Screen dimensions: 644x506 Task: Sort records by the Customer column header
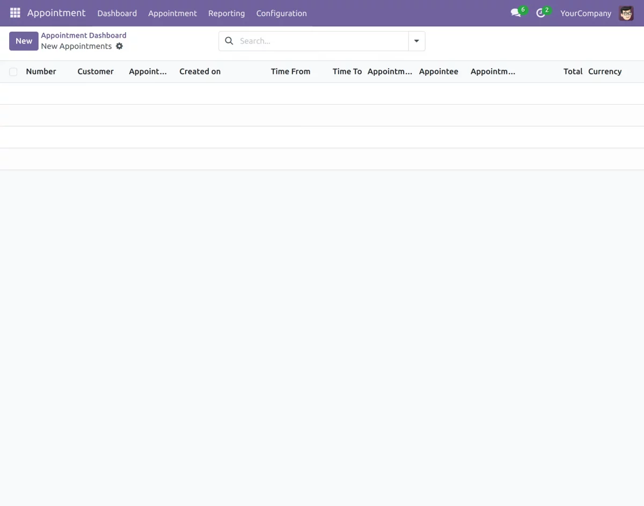point(96,71)
